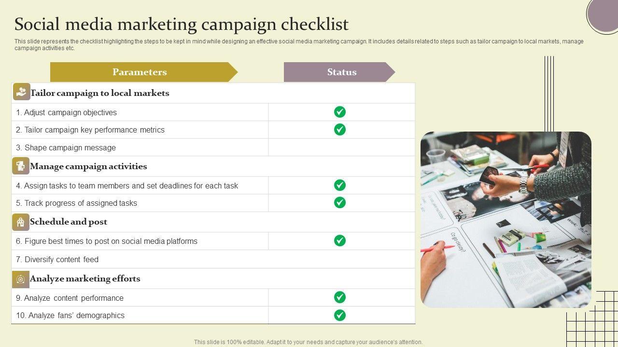This screenshot has height=347, width=618.
Task: Click the check for Analyze content performance
Action: (x=340, y=297)
